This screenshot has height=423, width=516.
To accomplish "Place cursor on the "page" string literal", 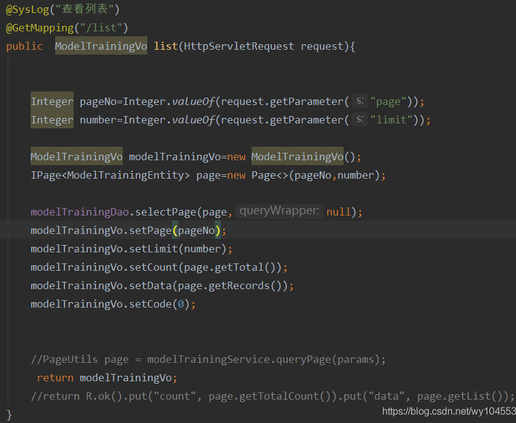I will click(x=390, y=101).
